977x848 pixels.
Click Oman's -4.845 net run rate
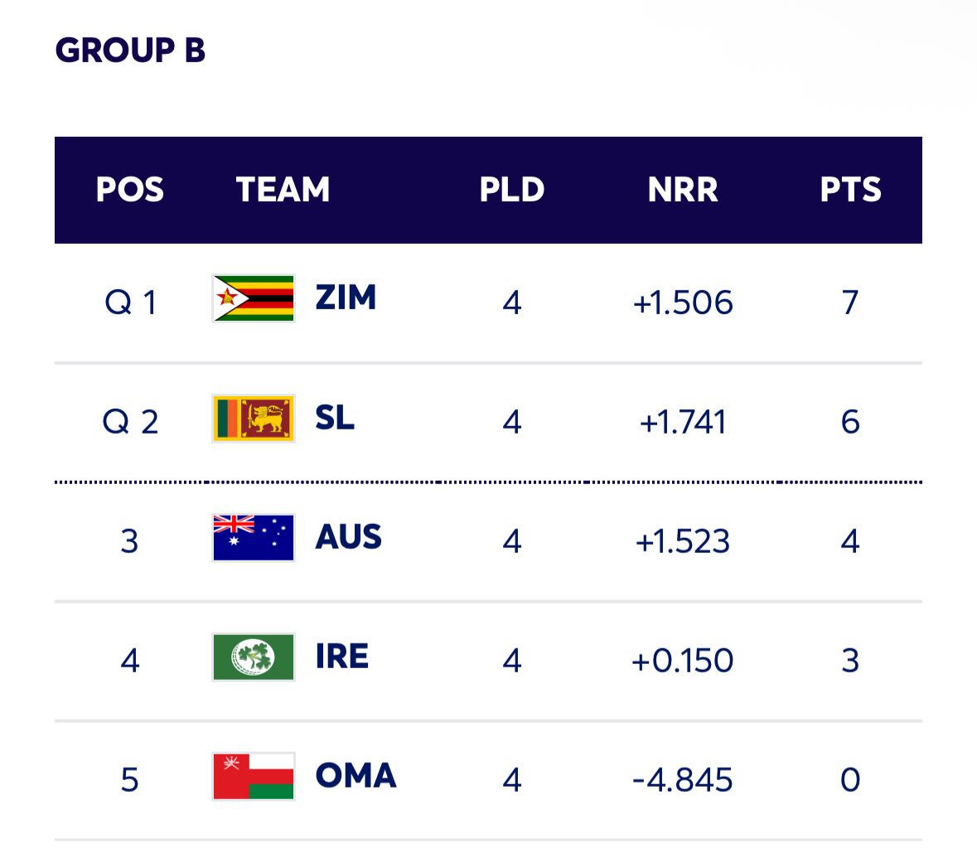[683, 780]
